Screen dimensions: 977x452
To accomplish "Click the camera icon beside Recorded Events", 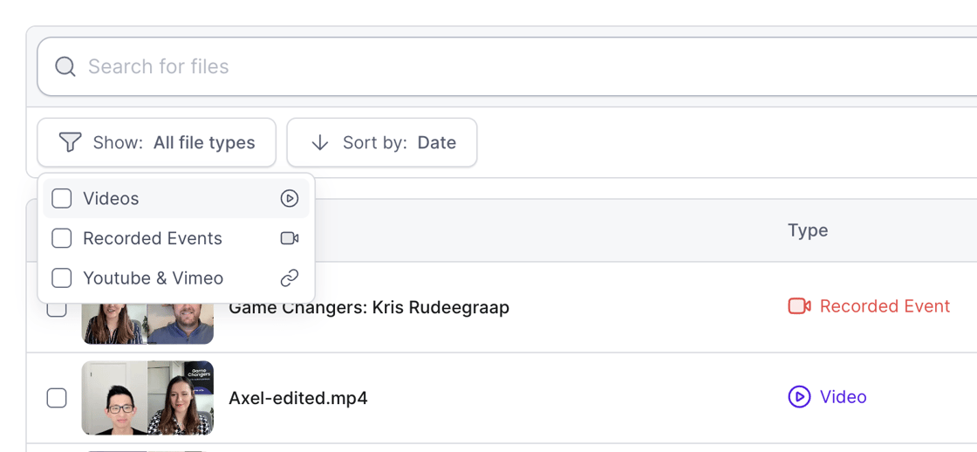I will point(289,238).
